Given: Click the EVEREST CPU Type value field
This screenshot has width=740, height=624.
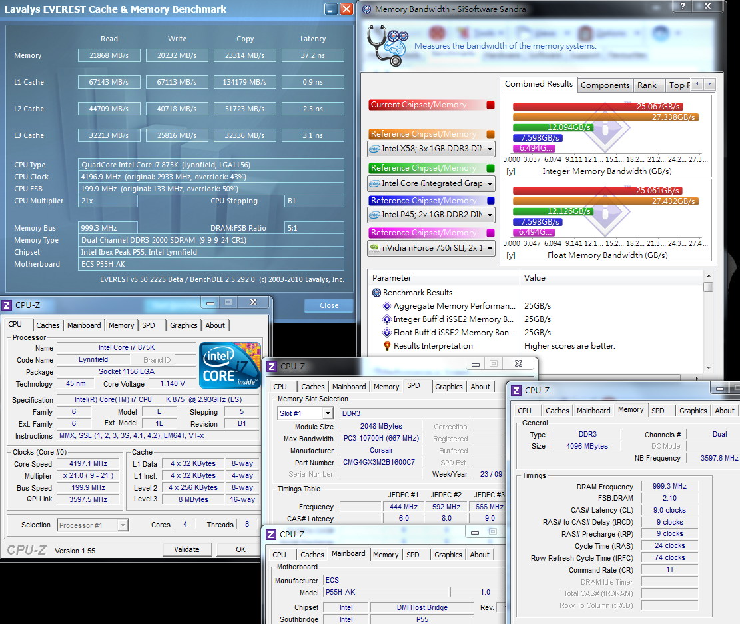Looking at the screenshot, I should (211, 165).
